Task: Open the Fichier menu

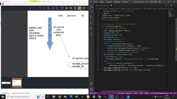Action: point(95,2)
